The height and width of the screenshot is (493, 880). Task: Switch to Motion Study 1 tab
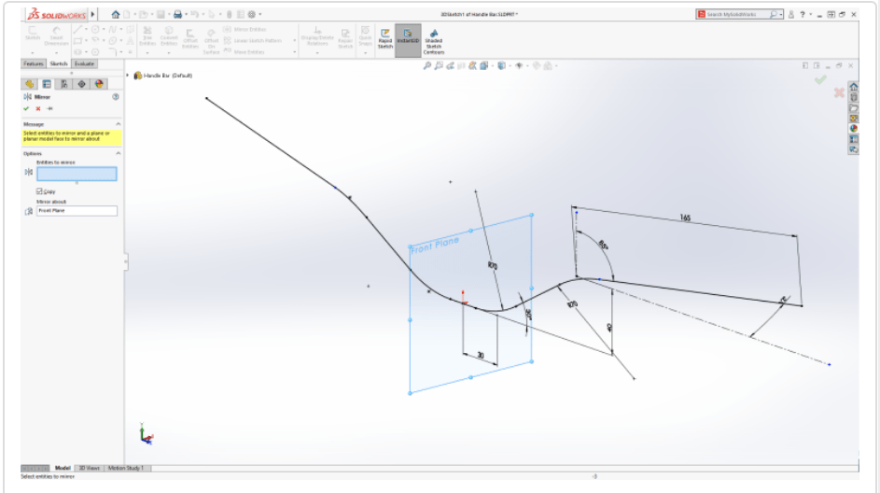pos(126,468)
